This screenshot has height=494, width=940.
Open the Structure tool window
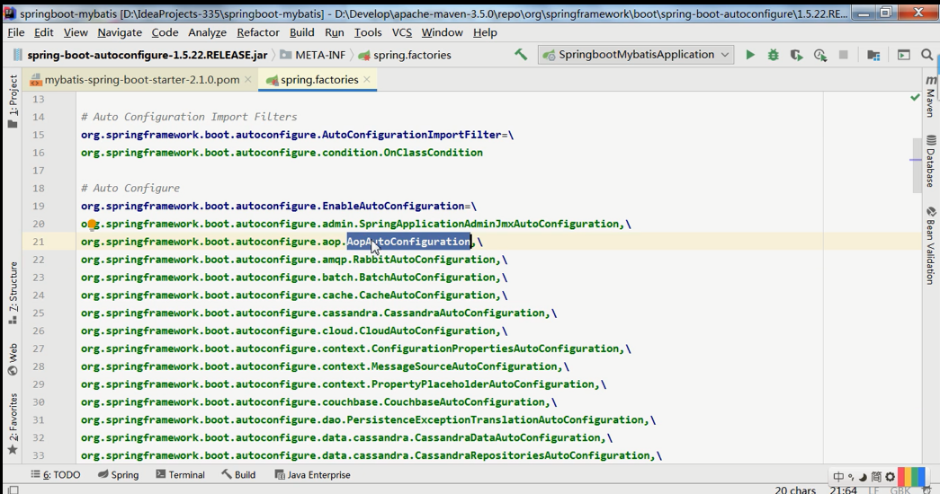13,294
